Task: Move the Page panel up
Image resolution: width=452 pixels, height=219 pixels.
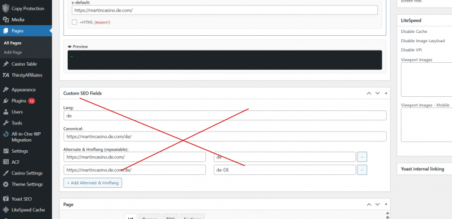Action: [x=368, y=204]
